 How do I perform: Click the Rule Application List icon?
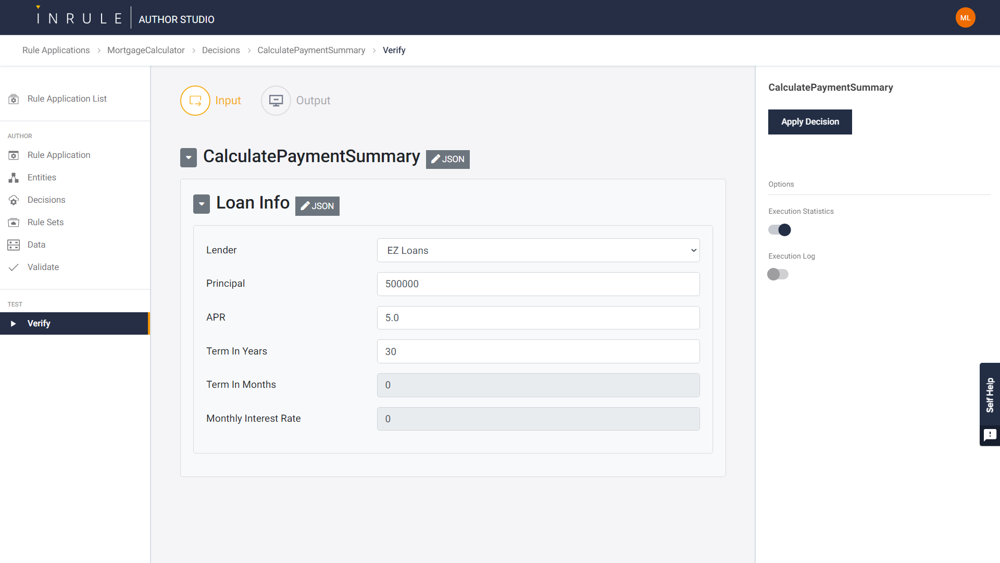[14, 99]
